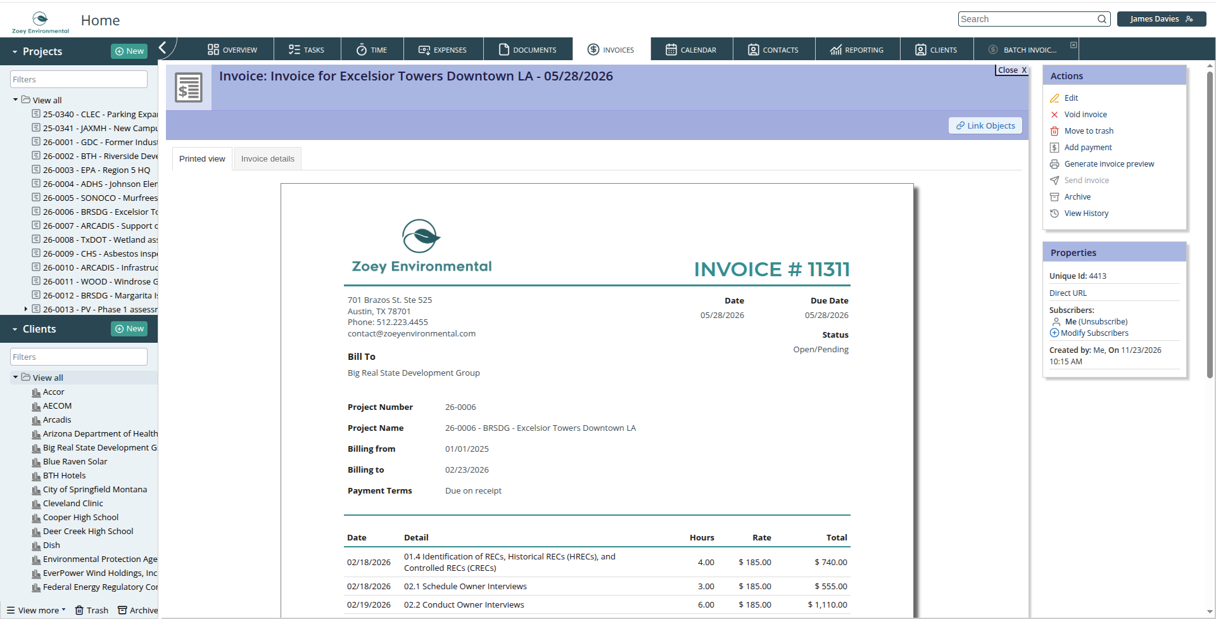Open the Trash at the sidebar bottom
This screenshot has width=1216, height=619.
coord(92,610)
